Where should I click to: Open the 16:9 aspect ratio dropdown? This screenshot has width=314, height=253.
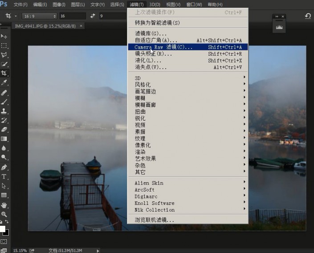coord(39,16)
